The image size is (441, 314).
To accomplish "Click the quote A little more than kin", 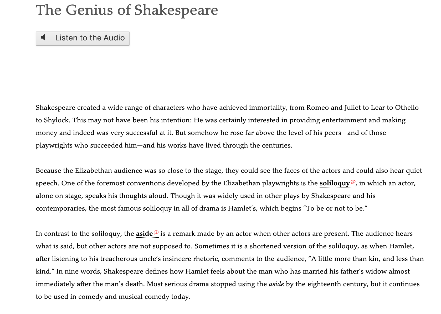I will [367, 259].
